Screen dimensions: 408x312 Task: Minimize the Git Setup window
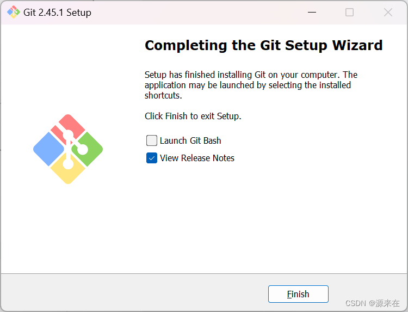point(312,12)
